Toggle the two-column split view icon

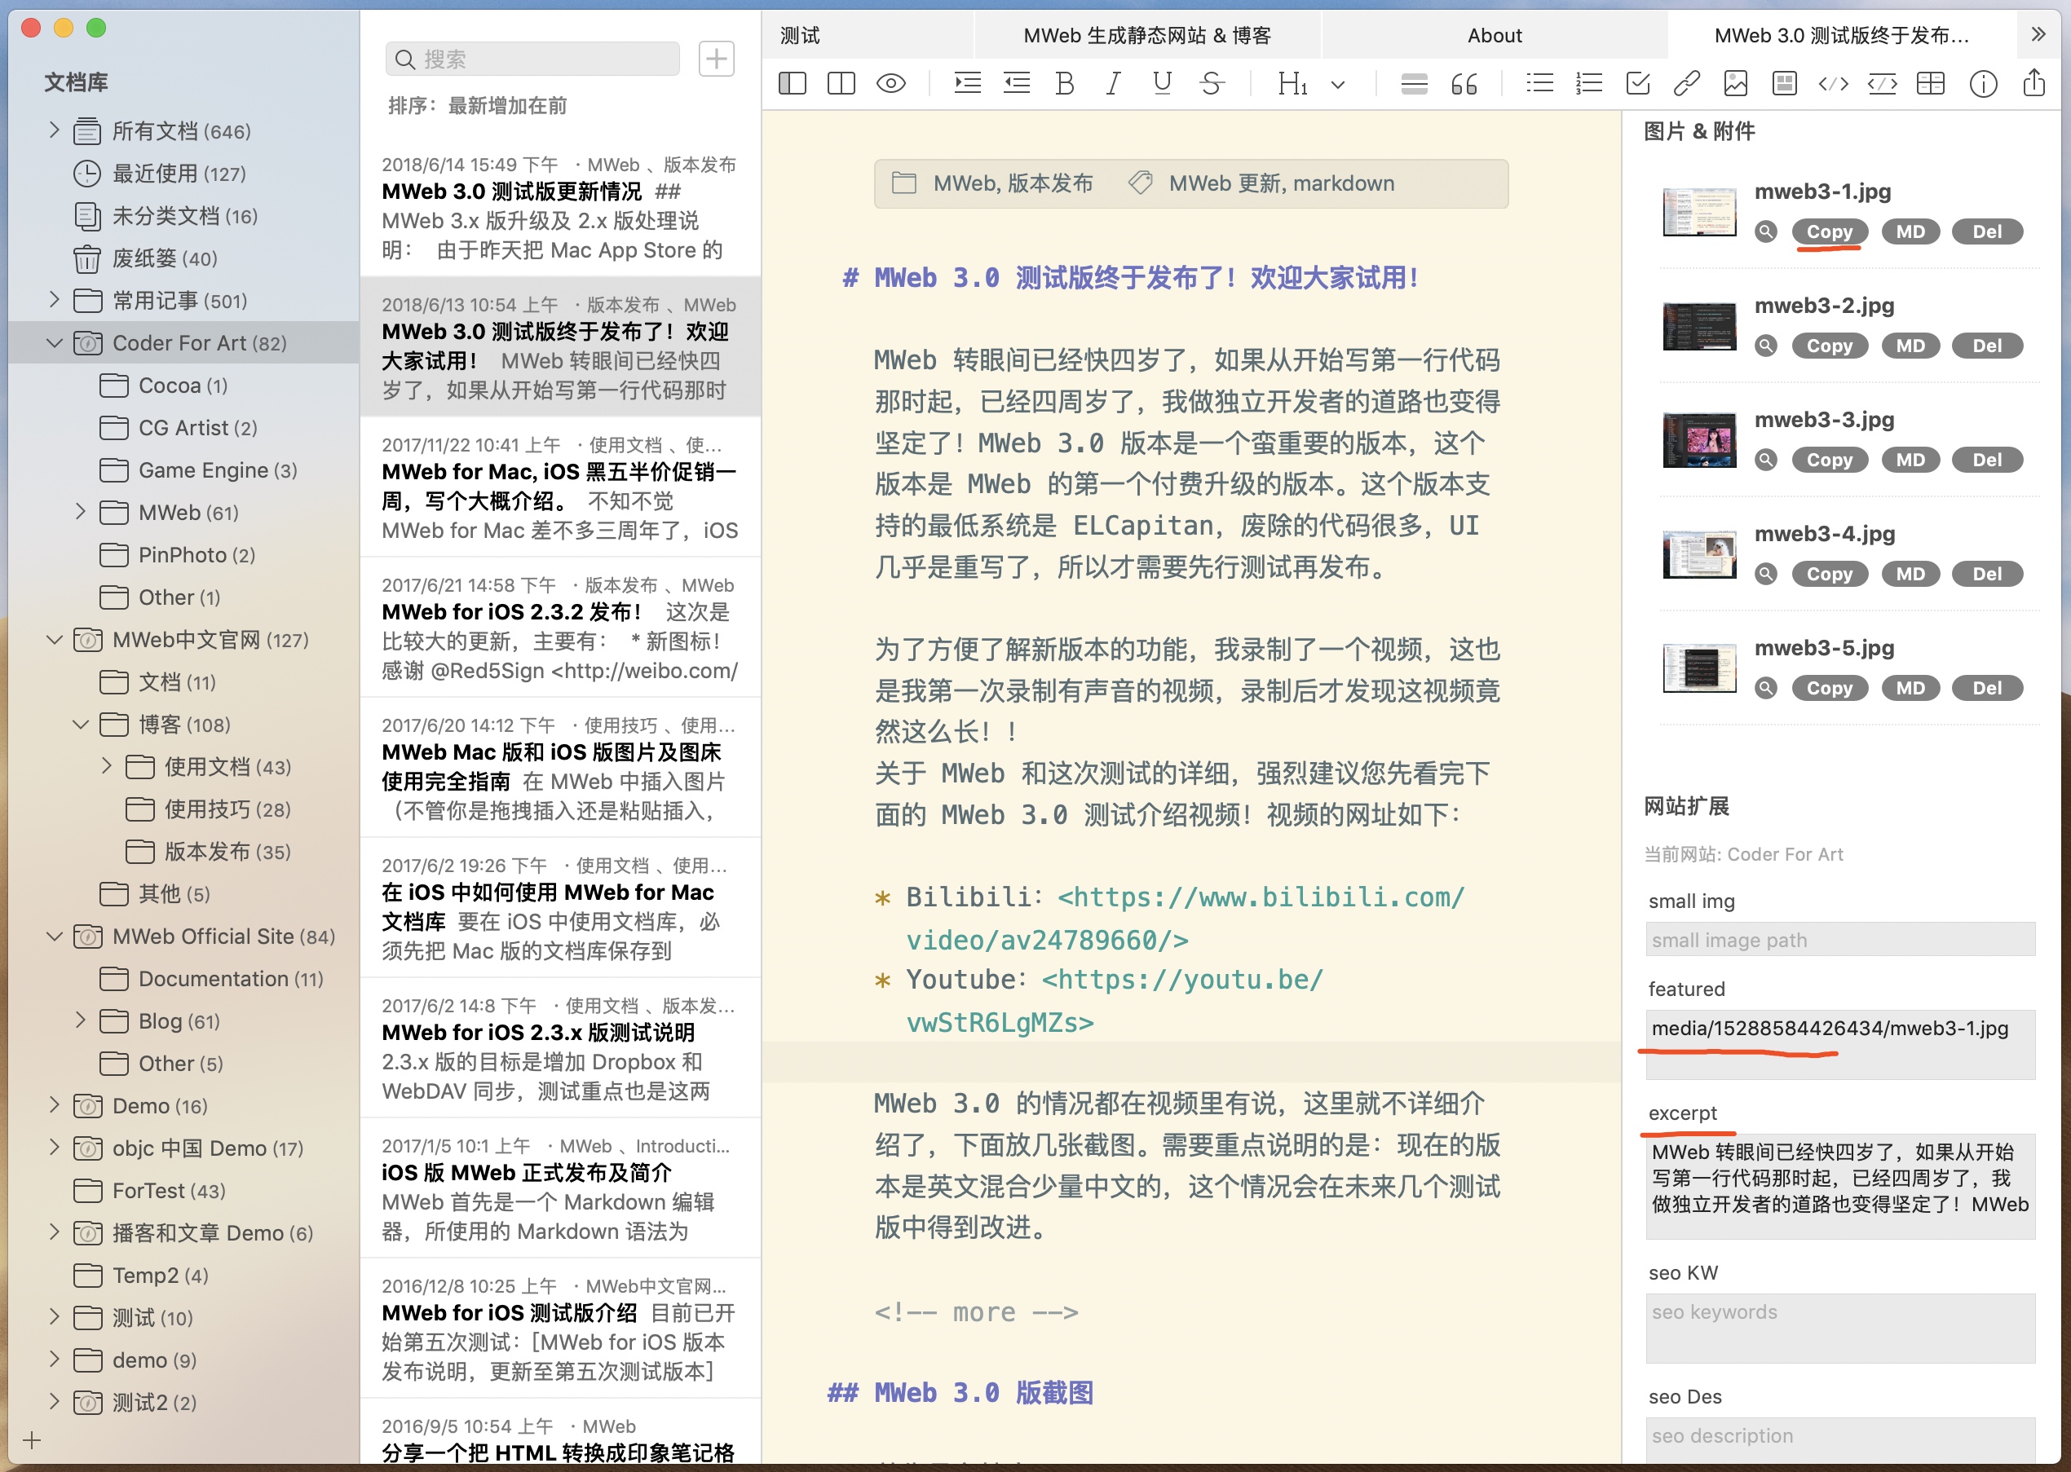[841, 84]
